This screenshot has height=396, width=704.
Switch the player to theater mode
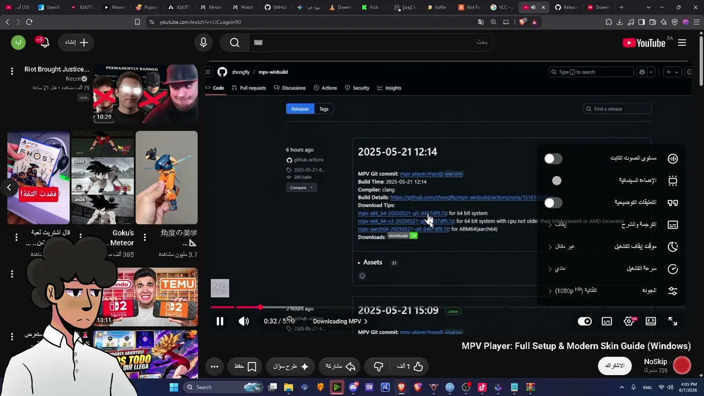[x=651, y=321]
